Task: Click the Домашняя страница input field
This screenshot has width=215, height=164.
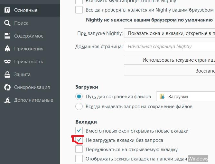Action: (x=170, y=47)
